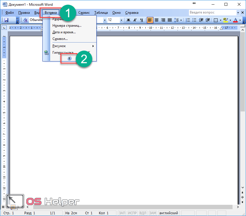The height and width of the screenshot is (216, 246).
Task: Apply numbered list formatting
Action: click(188, 20)
